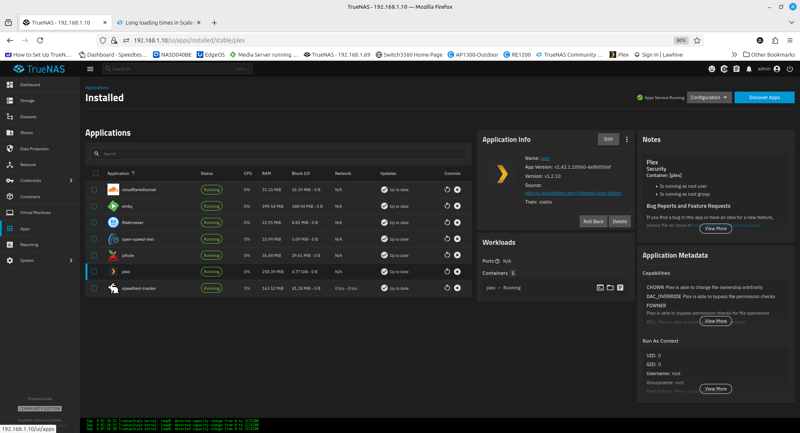Open the shell icon for the plex container
The width and height of the screenshot is (800, 433).
(600, 288)
